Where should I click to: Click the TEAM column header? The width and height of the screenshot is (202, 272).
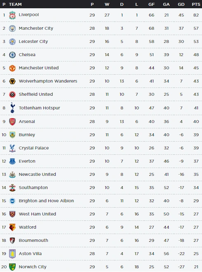point(15,4)
